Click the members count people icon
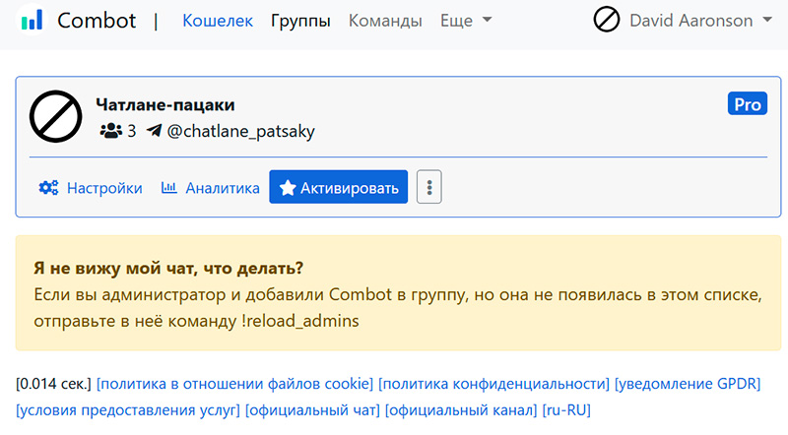The height and width of the screenshot is (435, 788). [x=110, y=131]
